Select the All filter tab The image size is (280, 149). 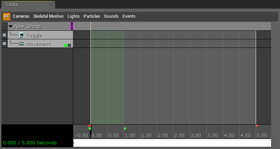[x=6, y=16]
